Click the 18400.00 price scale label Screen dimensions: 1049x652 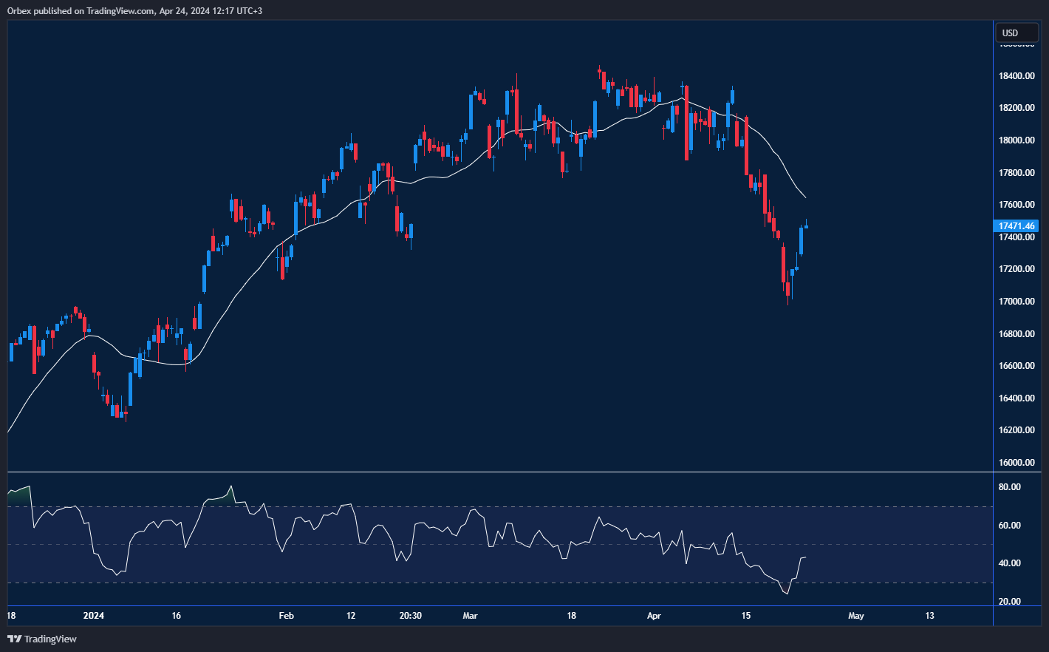[x=1016, y=76]
